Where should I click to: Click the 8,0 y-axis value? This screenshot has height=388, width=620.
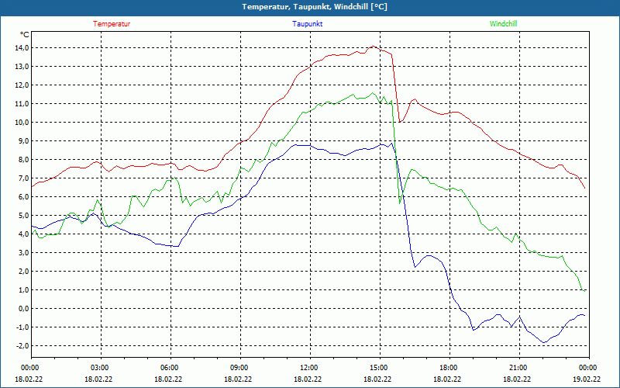(x=24, y=160)
